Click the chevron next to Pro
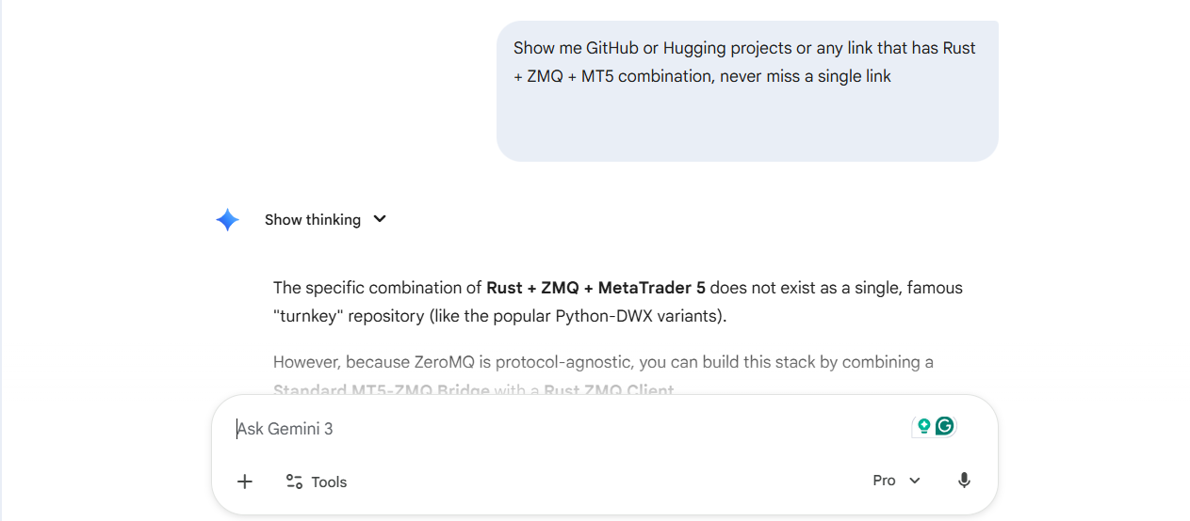This screenshot has width=1190, height=521. pos(915,482)
